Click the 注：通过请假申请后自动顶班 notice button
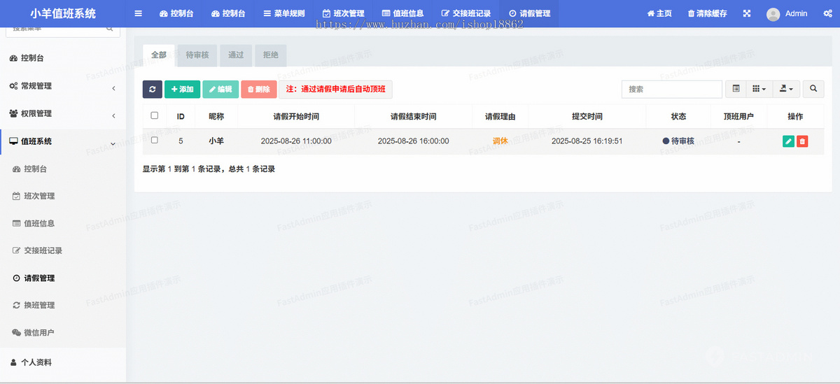The height and width of the screenshot is (384, 840). click(336, 90)
